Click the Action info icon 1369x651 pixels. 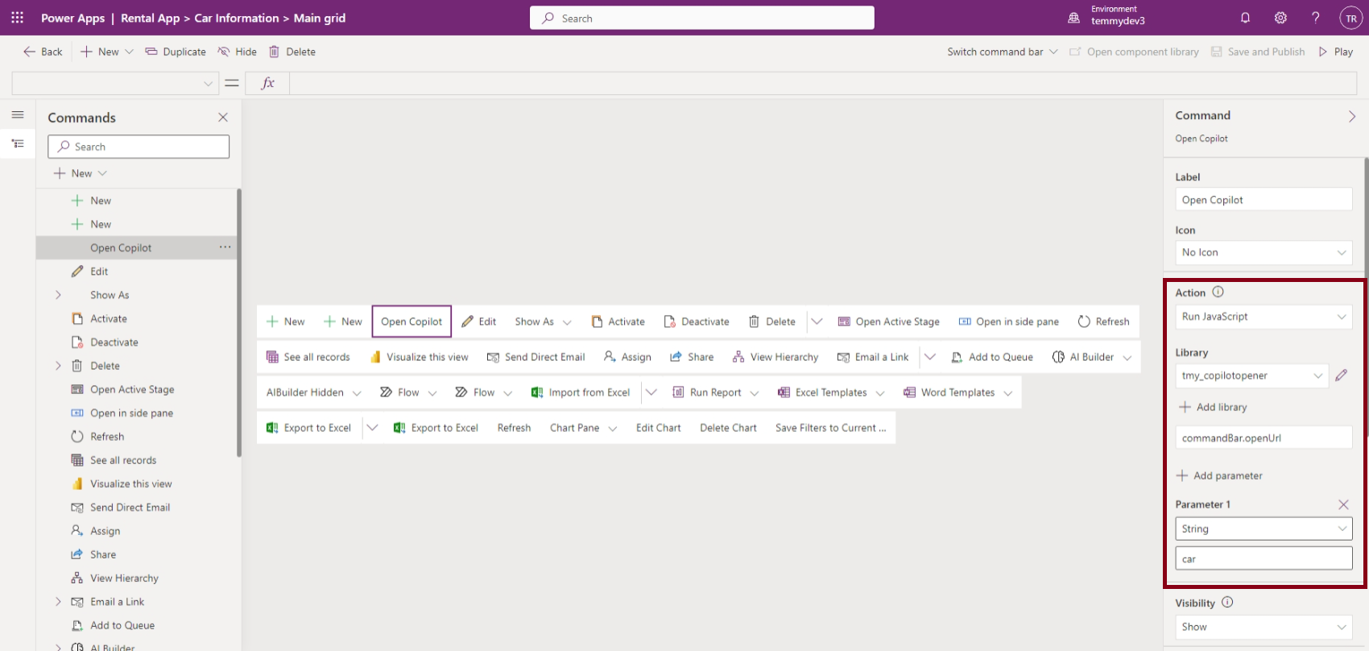[x=1218, y=292]
